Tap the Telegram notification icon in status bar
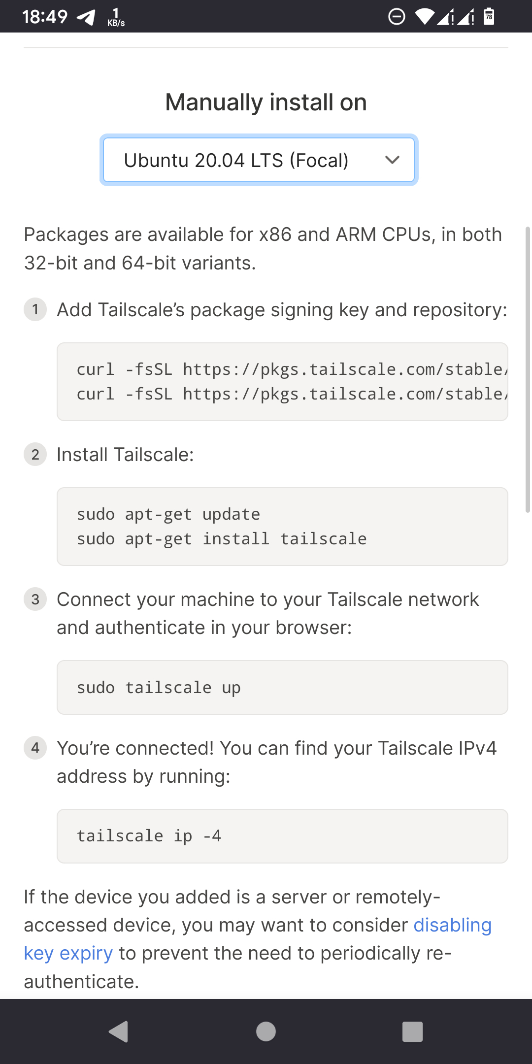 click(x=86, y=17)
